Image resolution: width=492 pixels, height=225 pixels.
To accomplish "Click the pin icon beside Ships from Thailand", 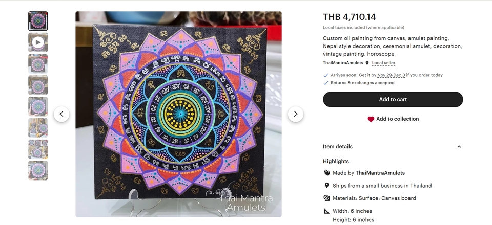I will click(326, 186).
